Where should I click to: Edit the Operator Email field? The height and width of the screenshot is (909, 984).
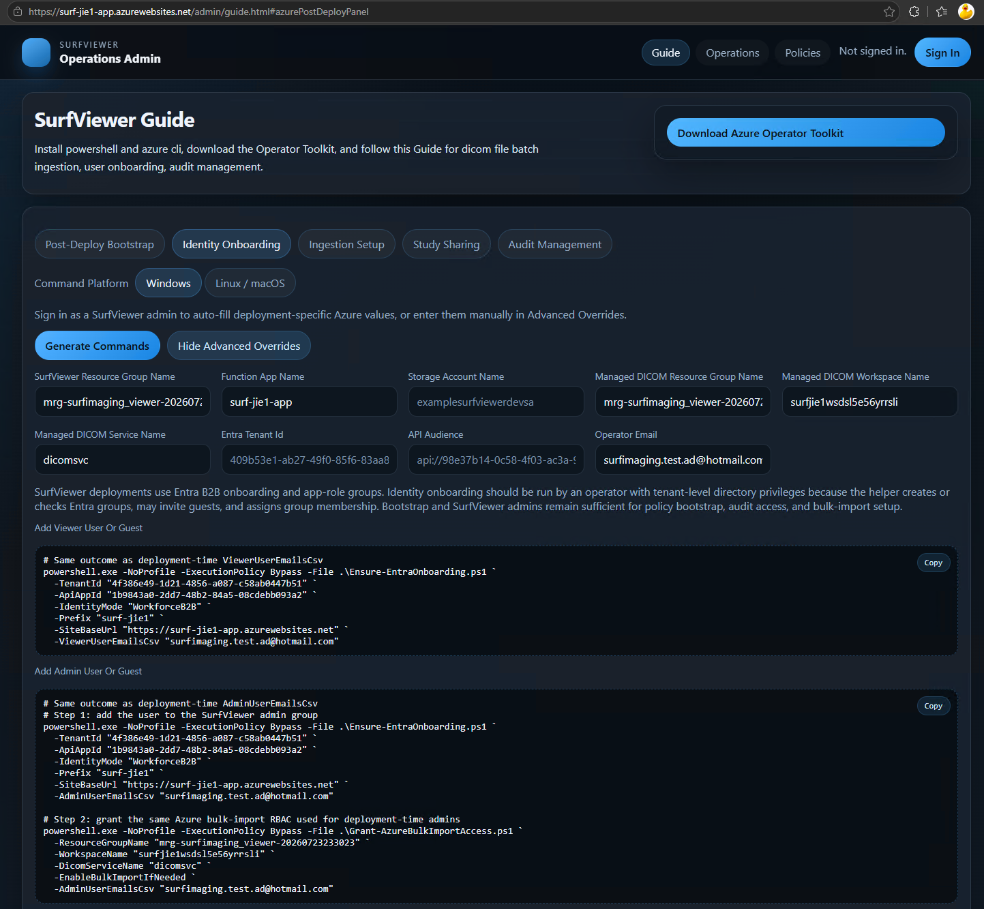683,460
